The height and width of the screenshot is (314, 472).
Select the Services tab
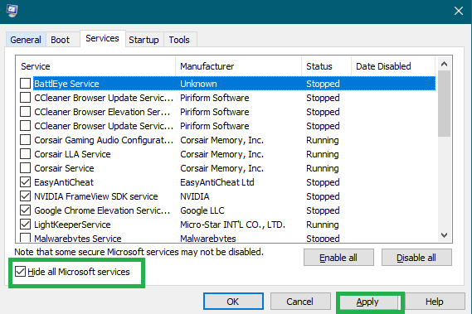[x=102, y=38]
